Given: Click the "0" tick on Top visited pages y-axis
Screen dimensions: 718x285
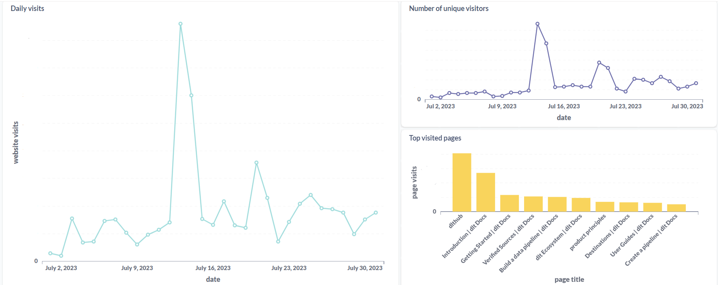Looking at the screenshot, I should 434,212.
